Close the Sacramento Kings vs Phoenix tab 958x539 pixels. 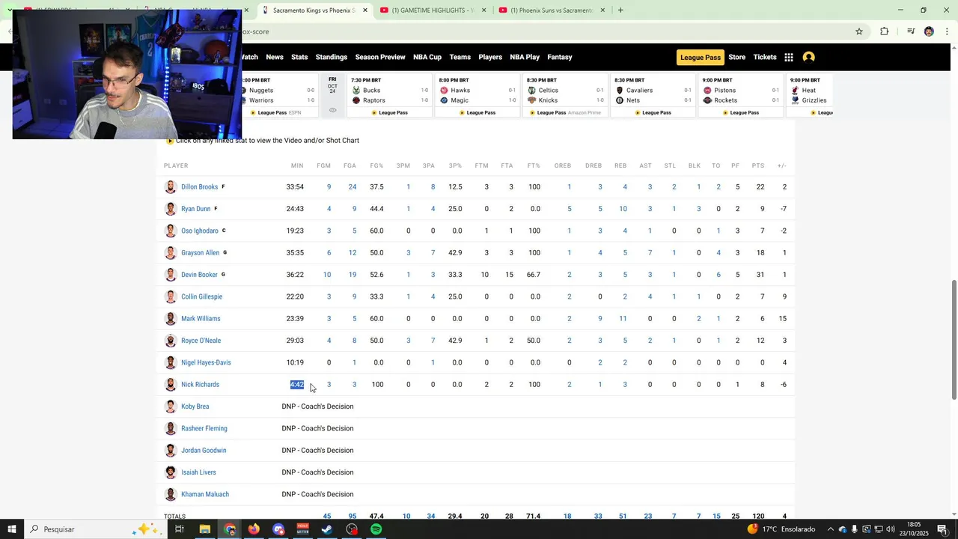(365, 10)
